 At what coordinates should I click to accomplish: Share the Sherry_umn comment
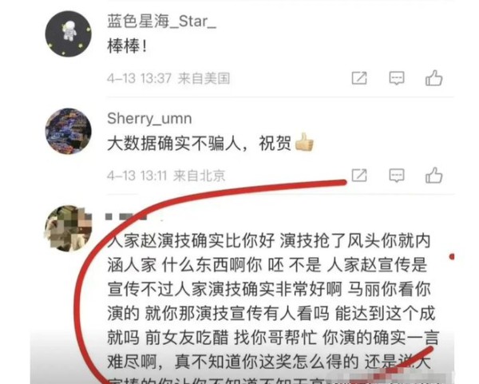tap(359, 176)
